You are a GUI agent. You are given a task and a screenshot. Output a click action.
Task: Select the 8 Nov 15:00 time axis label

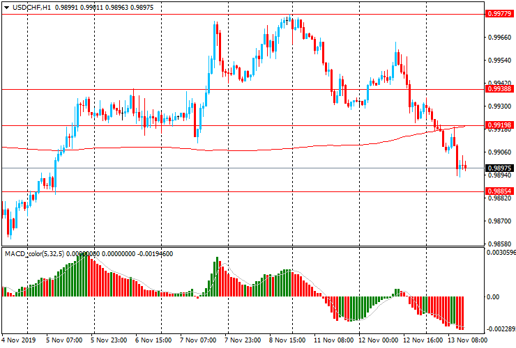(287, 341)
